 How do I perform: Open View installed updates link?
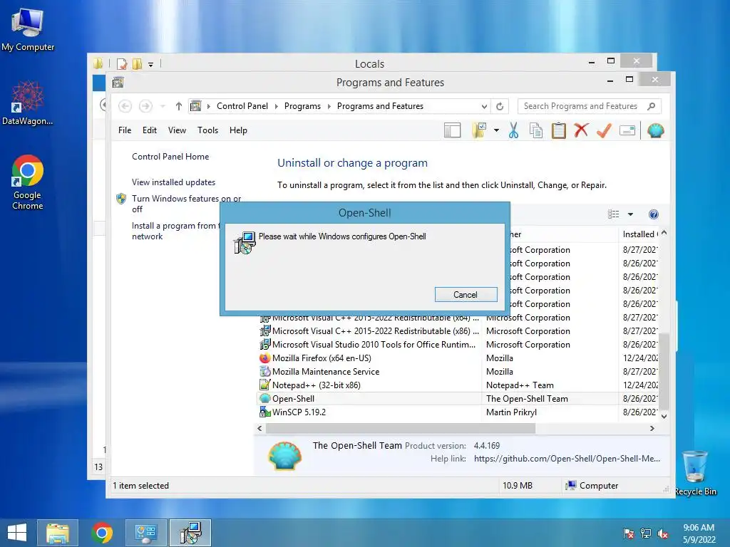[174, 182]
